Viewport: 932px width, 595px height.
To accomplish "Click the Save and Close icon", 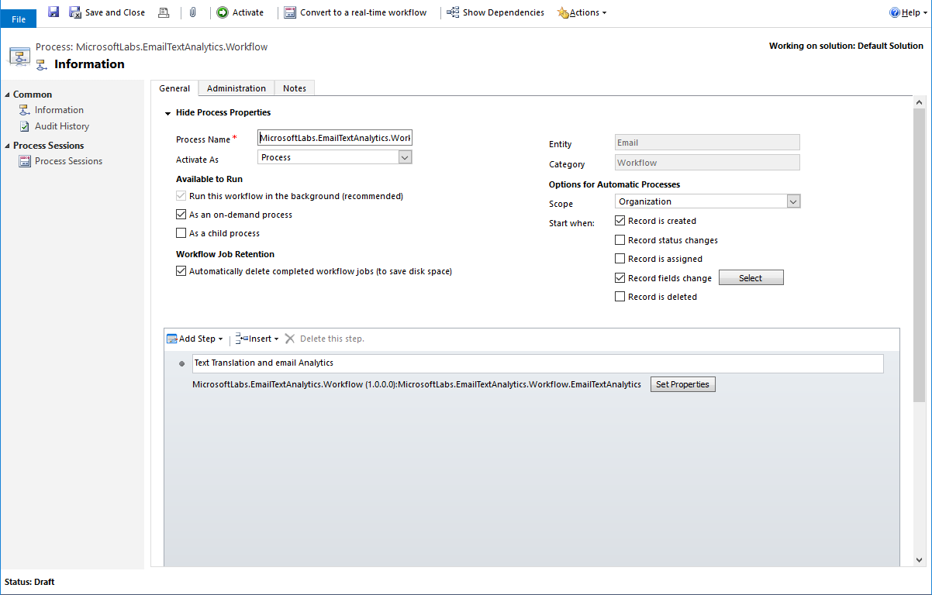I will click(75, 12).
